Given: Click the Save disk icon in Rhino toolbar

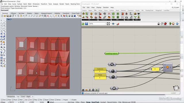Looking at the screenshot, I should (7, 16).
